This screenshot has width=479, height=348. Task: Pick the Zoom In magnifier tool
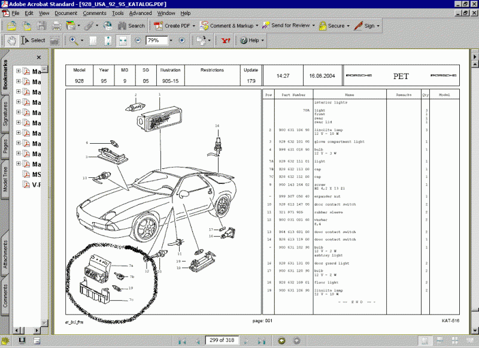[73, 40]
